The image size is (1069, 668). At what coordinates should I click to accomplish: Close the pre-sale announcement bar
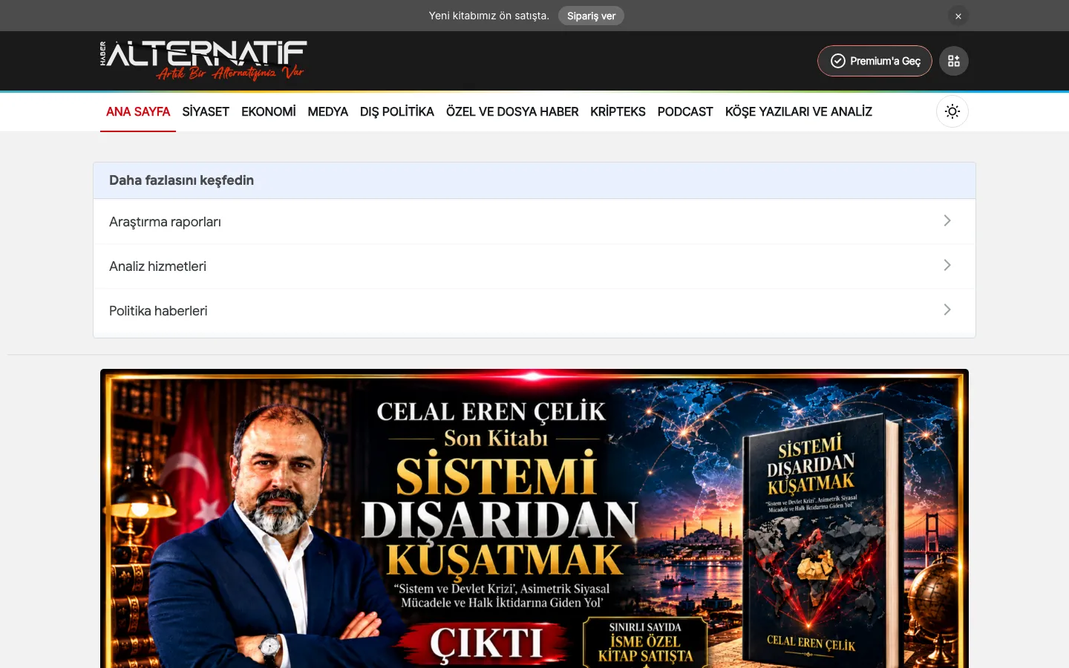[958, 16]
